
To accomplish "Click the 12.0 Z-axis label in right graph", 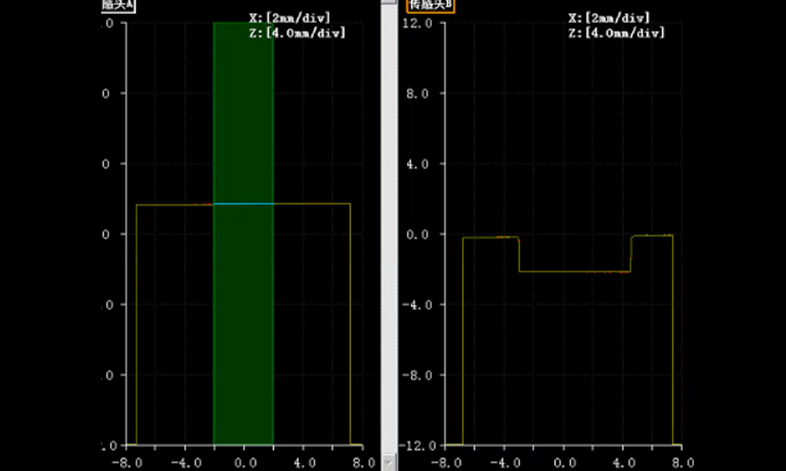I will point(417,23).
